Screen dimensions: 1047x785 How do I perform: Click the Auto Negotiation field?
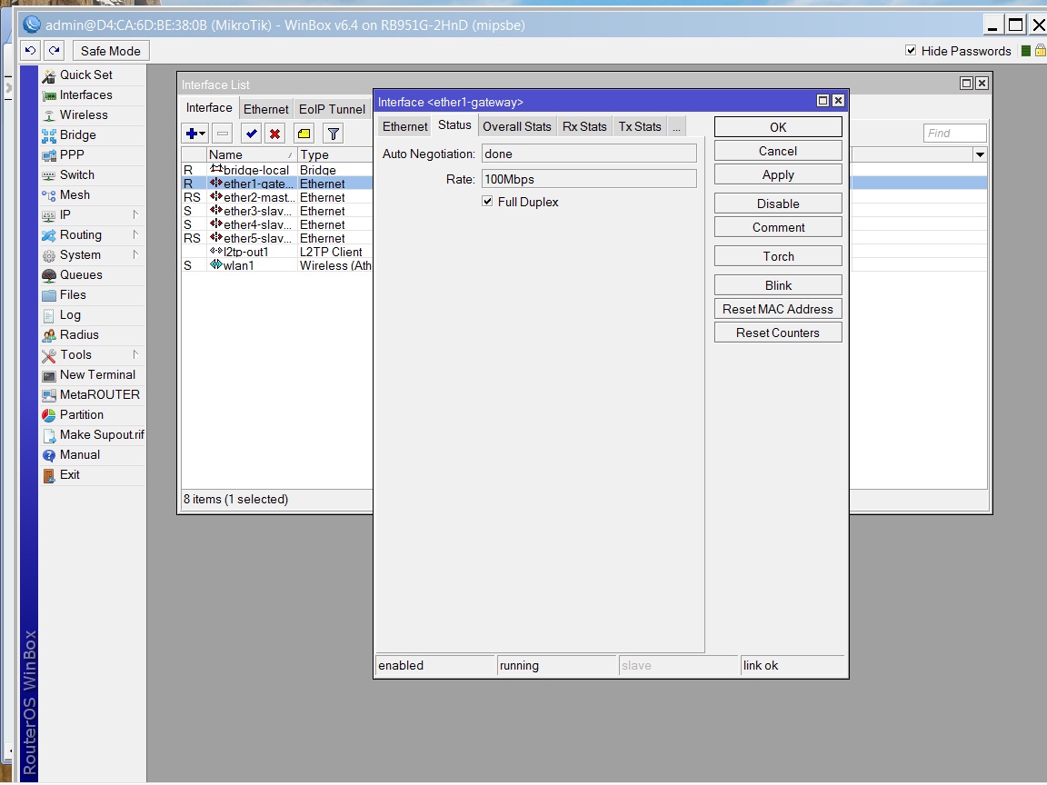589,154
